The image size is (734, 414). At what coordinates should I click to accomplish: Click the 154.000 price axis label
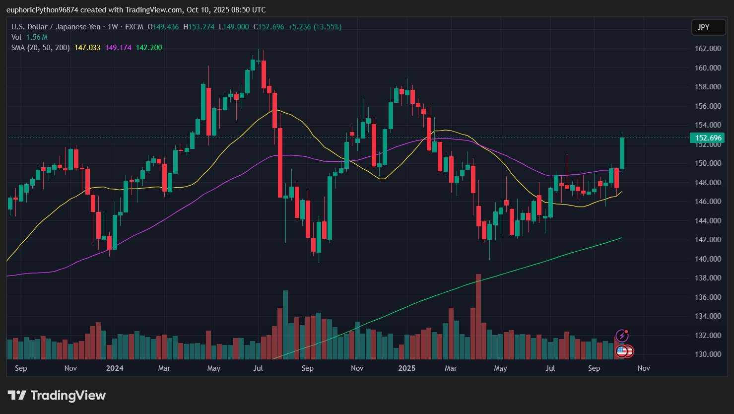pyautogui.click(x=708, y=125)
